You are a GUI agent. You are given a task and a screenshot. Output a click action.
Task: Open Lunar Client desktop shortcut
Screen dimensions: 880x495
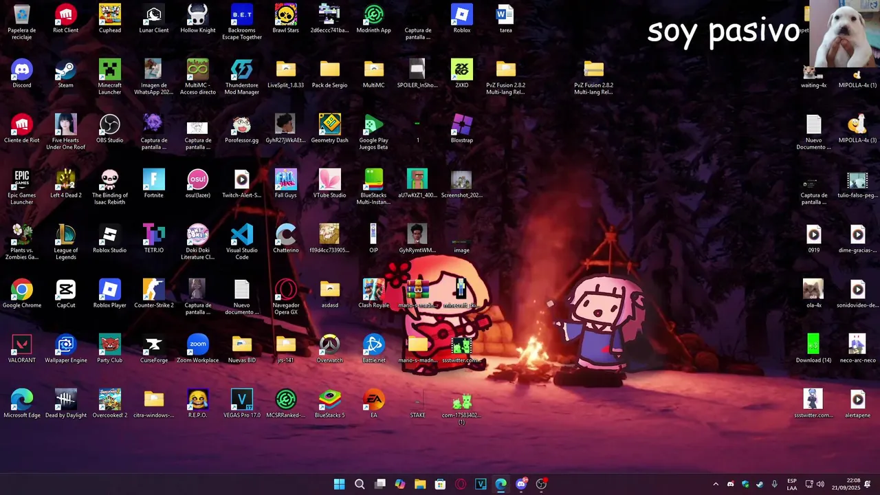154,19
